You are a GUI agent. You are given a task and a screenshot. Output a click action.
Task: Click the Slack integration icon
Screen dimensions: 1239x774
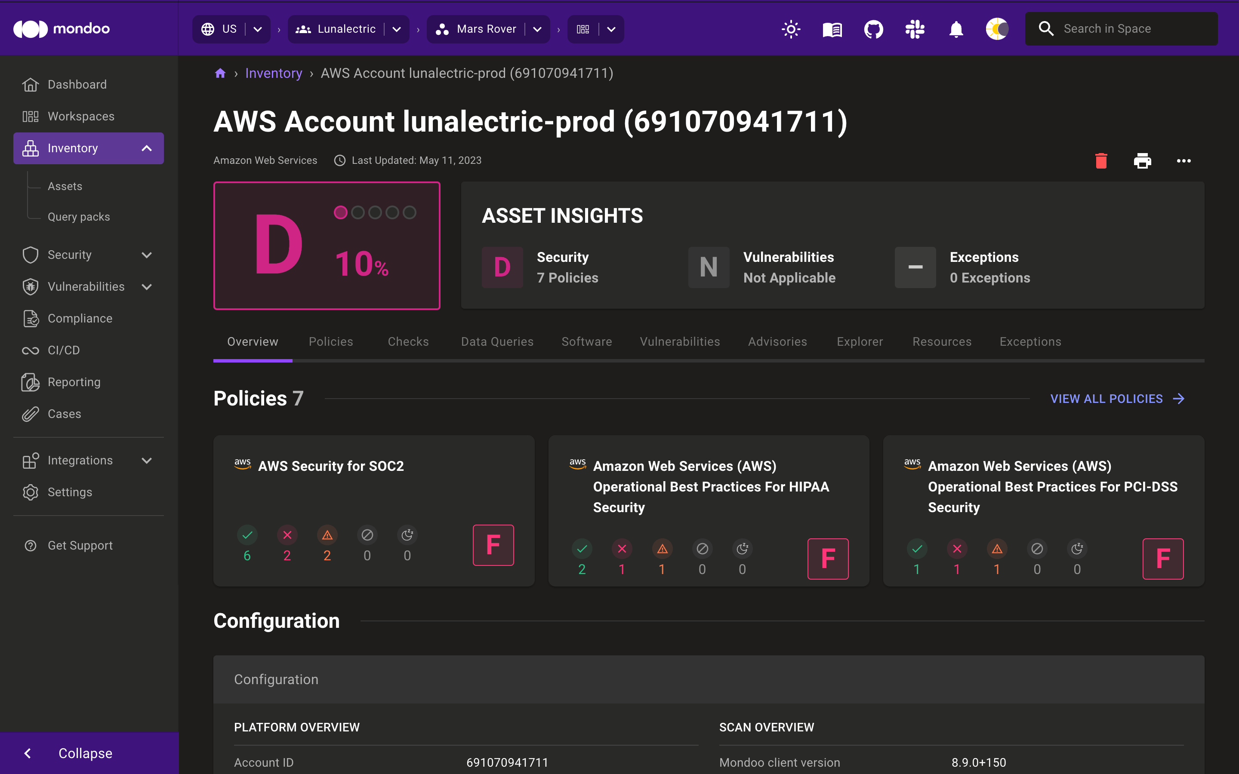click(915, 28)
